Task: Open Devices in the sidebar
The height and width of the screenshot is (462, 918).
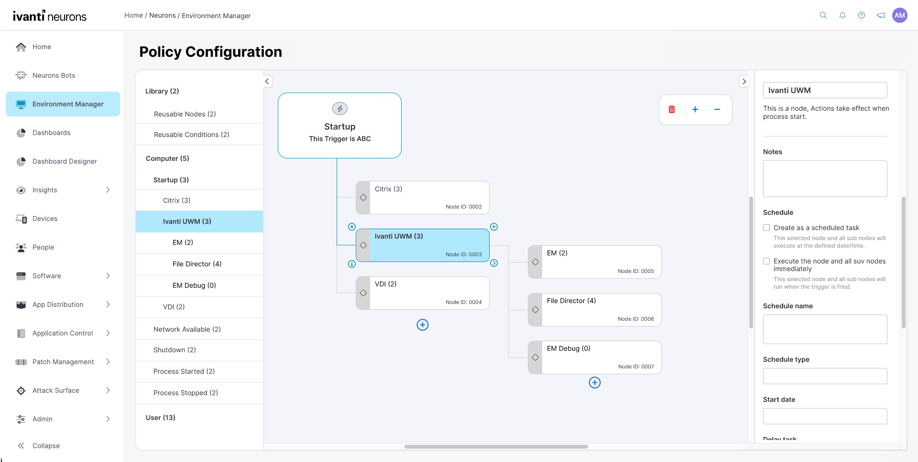Action: pos(63,219)
